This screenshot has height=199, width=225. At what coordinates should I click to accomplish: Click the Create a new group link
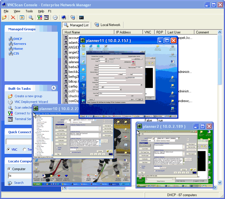tap(28, 96)
